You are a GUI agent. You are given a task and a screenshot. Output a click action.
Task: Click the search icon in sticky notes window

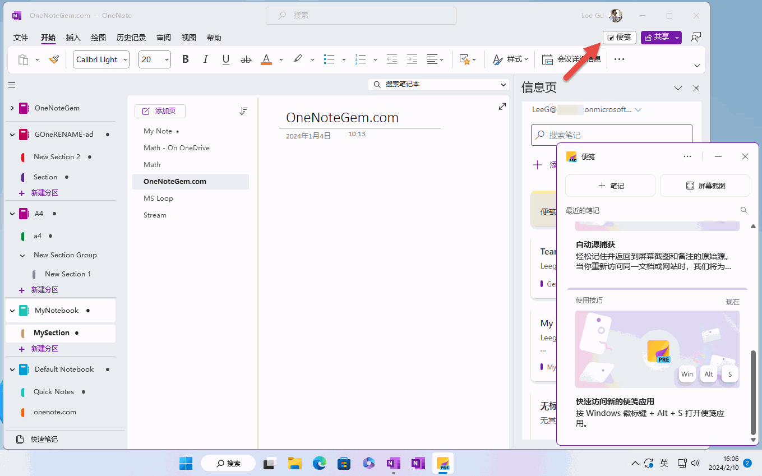[744, 210]
